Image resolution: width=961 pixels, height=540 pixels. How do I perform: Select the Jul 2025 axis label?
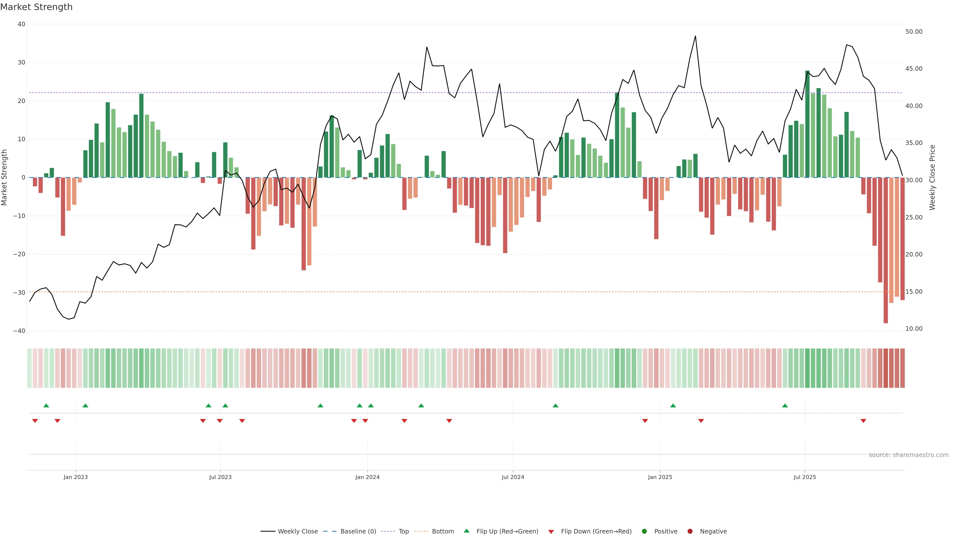[x=805, y=477]
